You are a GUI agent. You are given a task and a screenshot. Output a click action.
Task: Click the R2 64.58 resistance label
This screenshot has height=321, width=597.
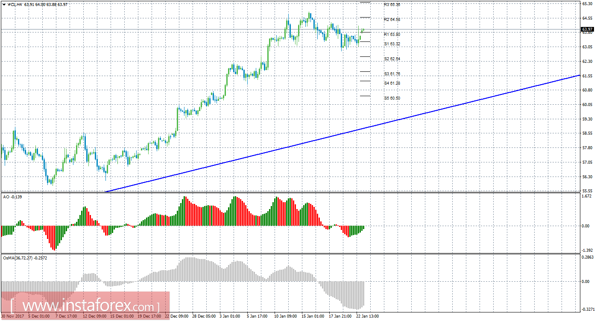[x=392, y=20]
